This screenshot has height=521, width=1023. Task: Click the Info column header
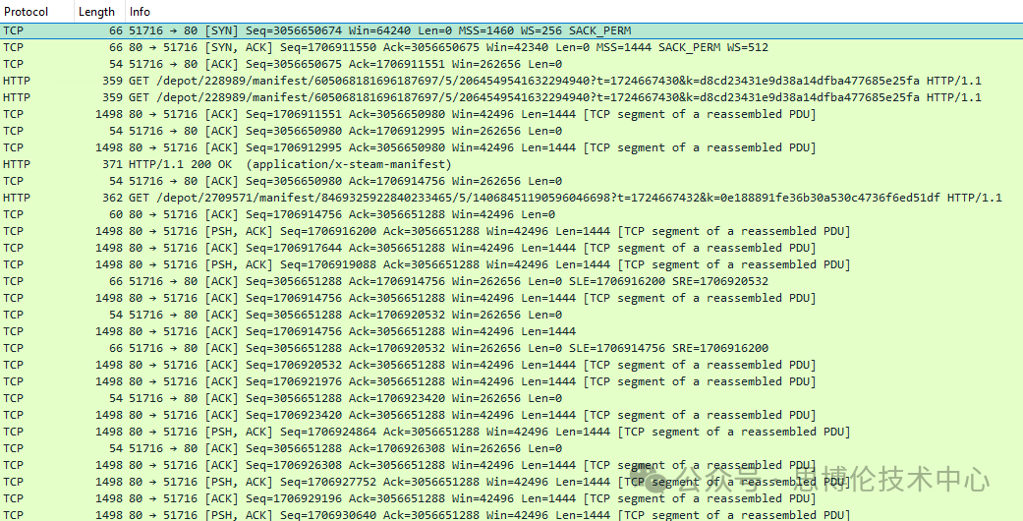coord(140,12)
